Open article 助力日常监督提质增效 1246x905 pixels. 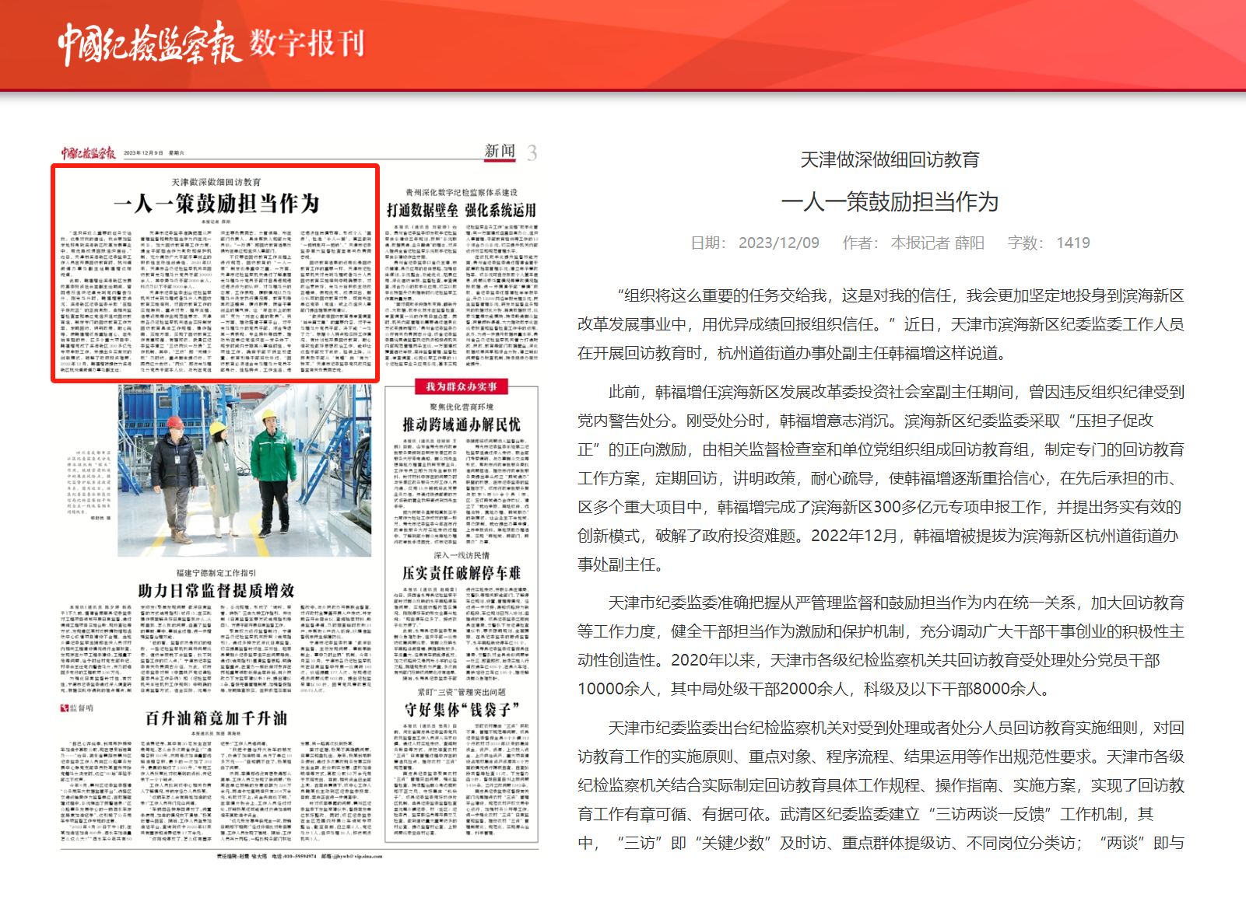pos(216,591)
